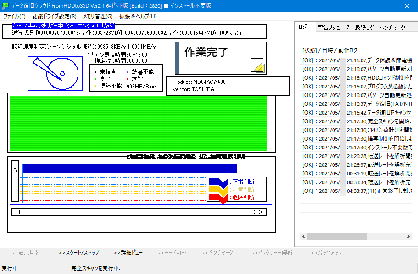Click log scrollbar right arrow
Image resolution: width=418 pixels, height=274 pixels.
(409, 236)
